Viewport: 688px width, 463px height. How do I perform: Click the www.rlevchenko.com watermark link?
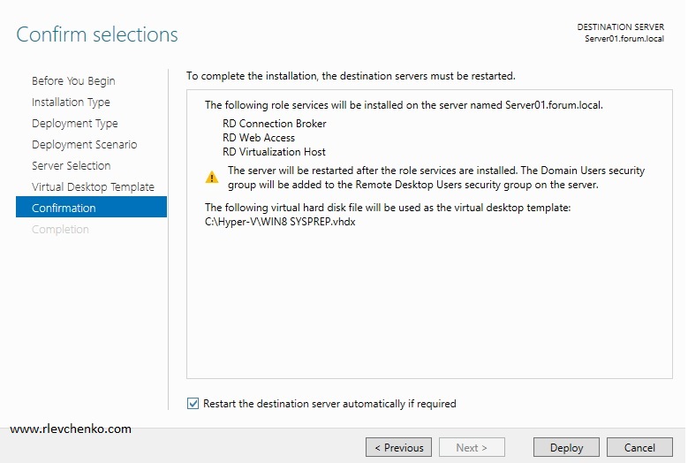click(71, 429)
